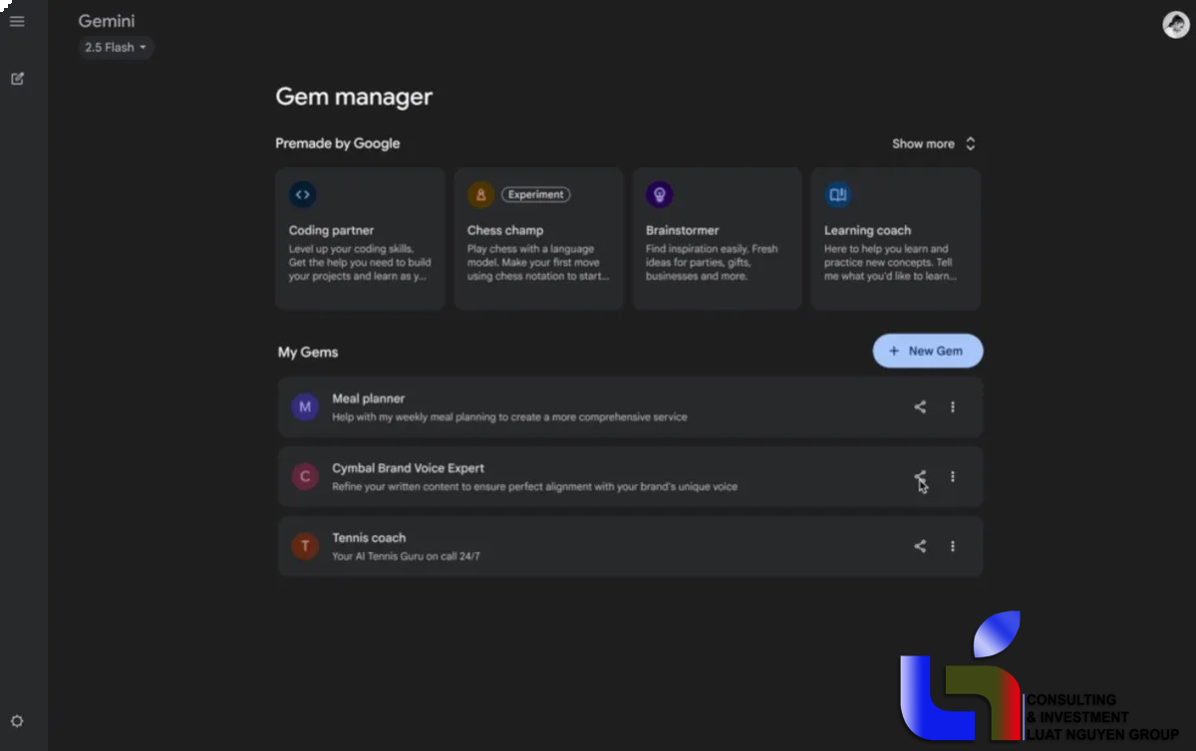Open the 2.5 Flash model dropdown

116,48
